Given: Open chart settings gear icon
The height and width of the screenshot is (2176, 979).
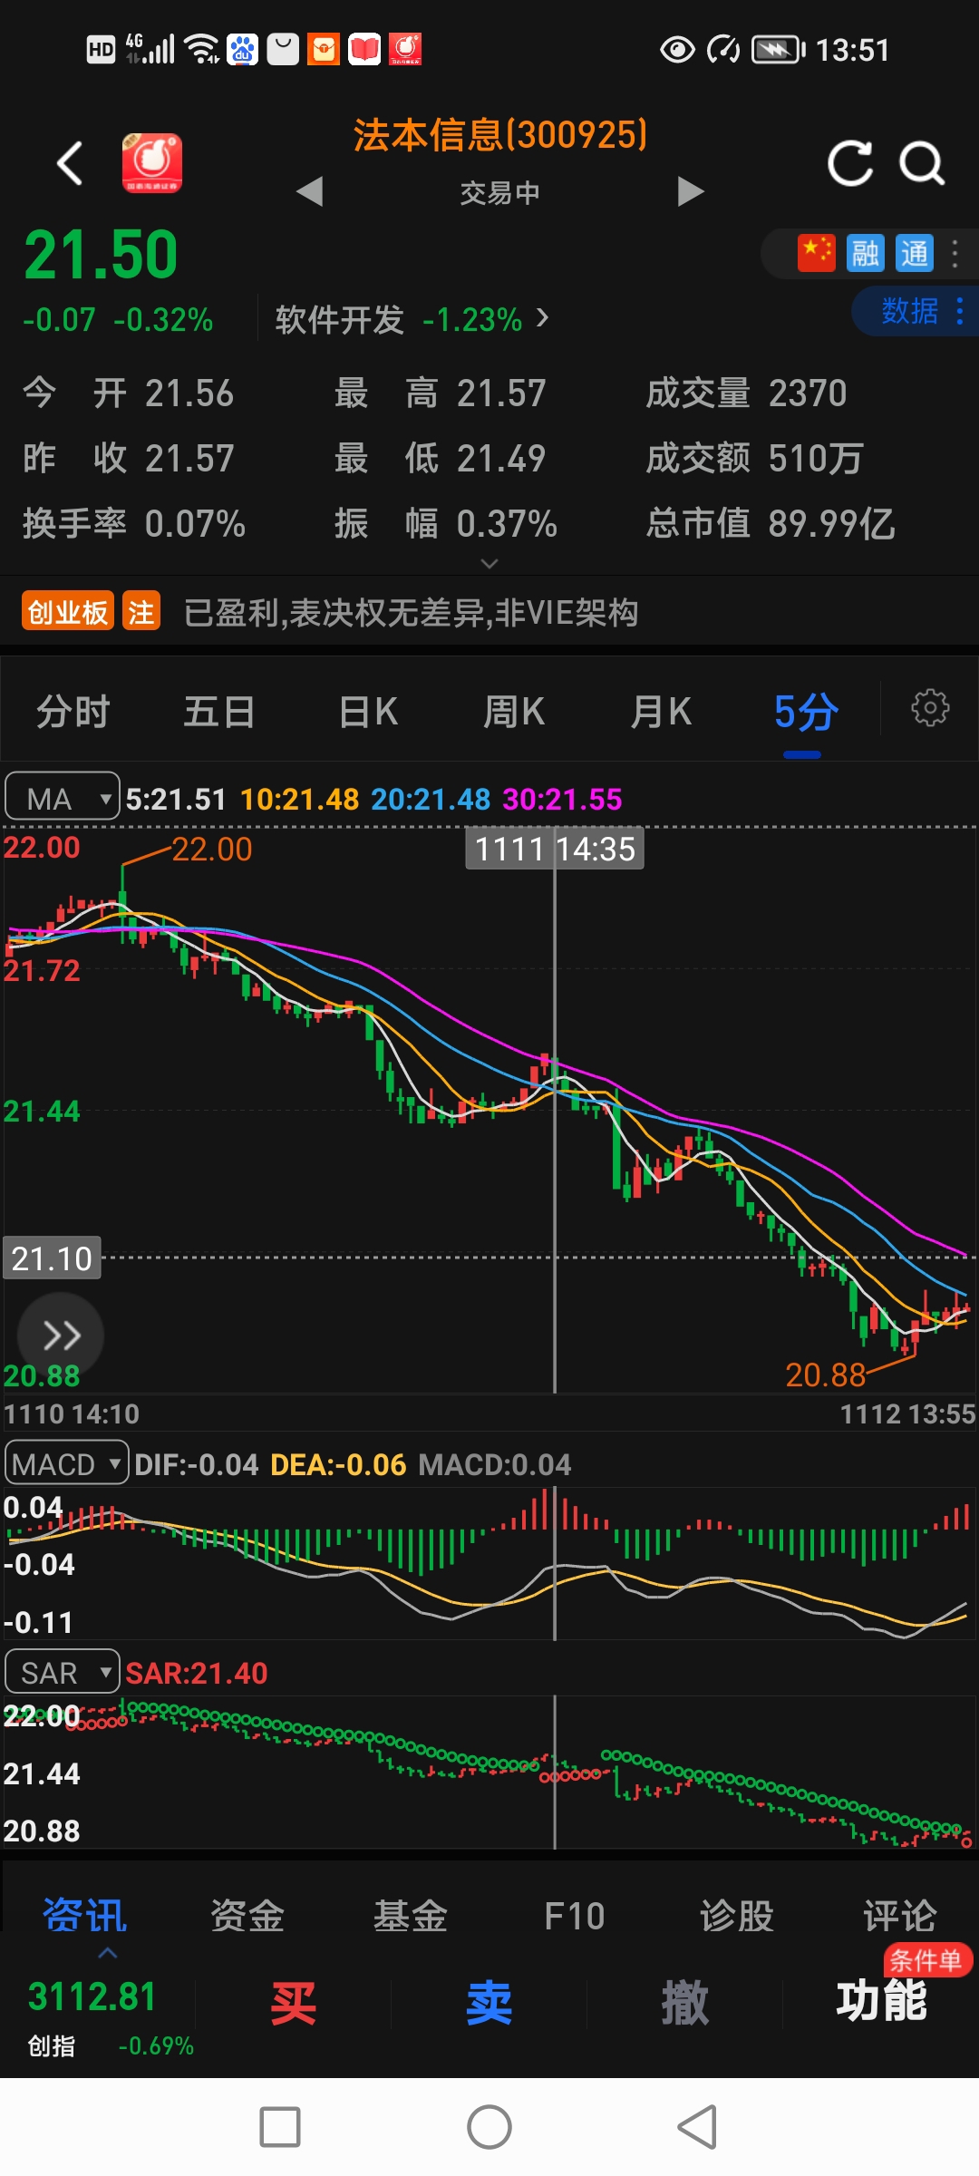Looking at the screenshot, I should (930, 707).
